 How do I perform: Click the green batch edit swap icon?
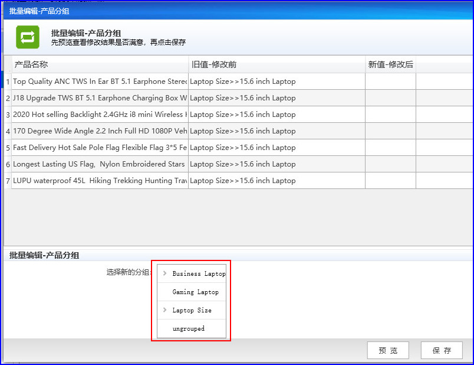28,37
